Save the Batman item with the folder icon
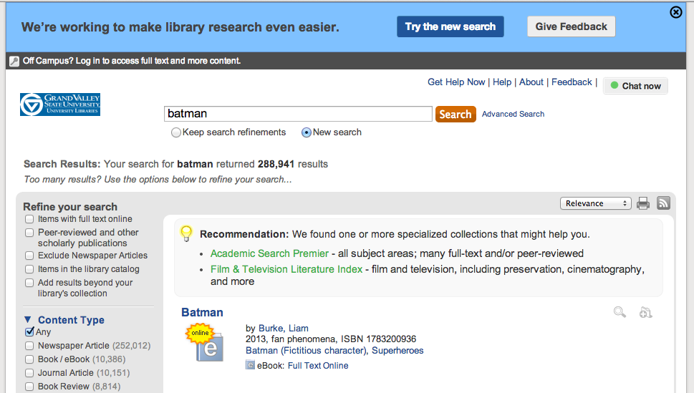 [x=646, y=312]
